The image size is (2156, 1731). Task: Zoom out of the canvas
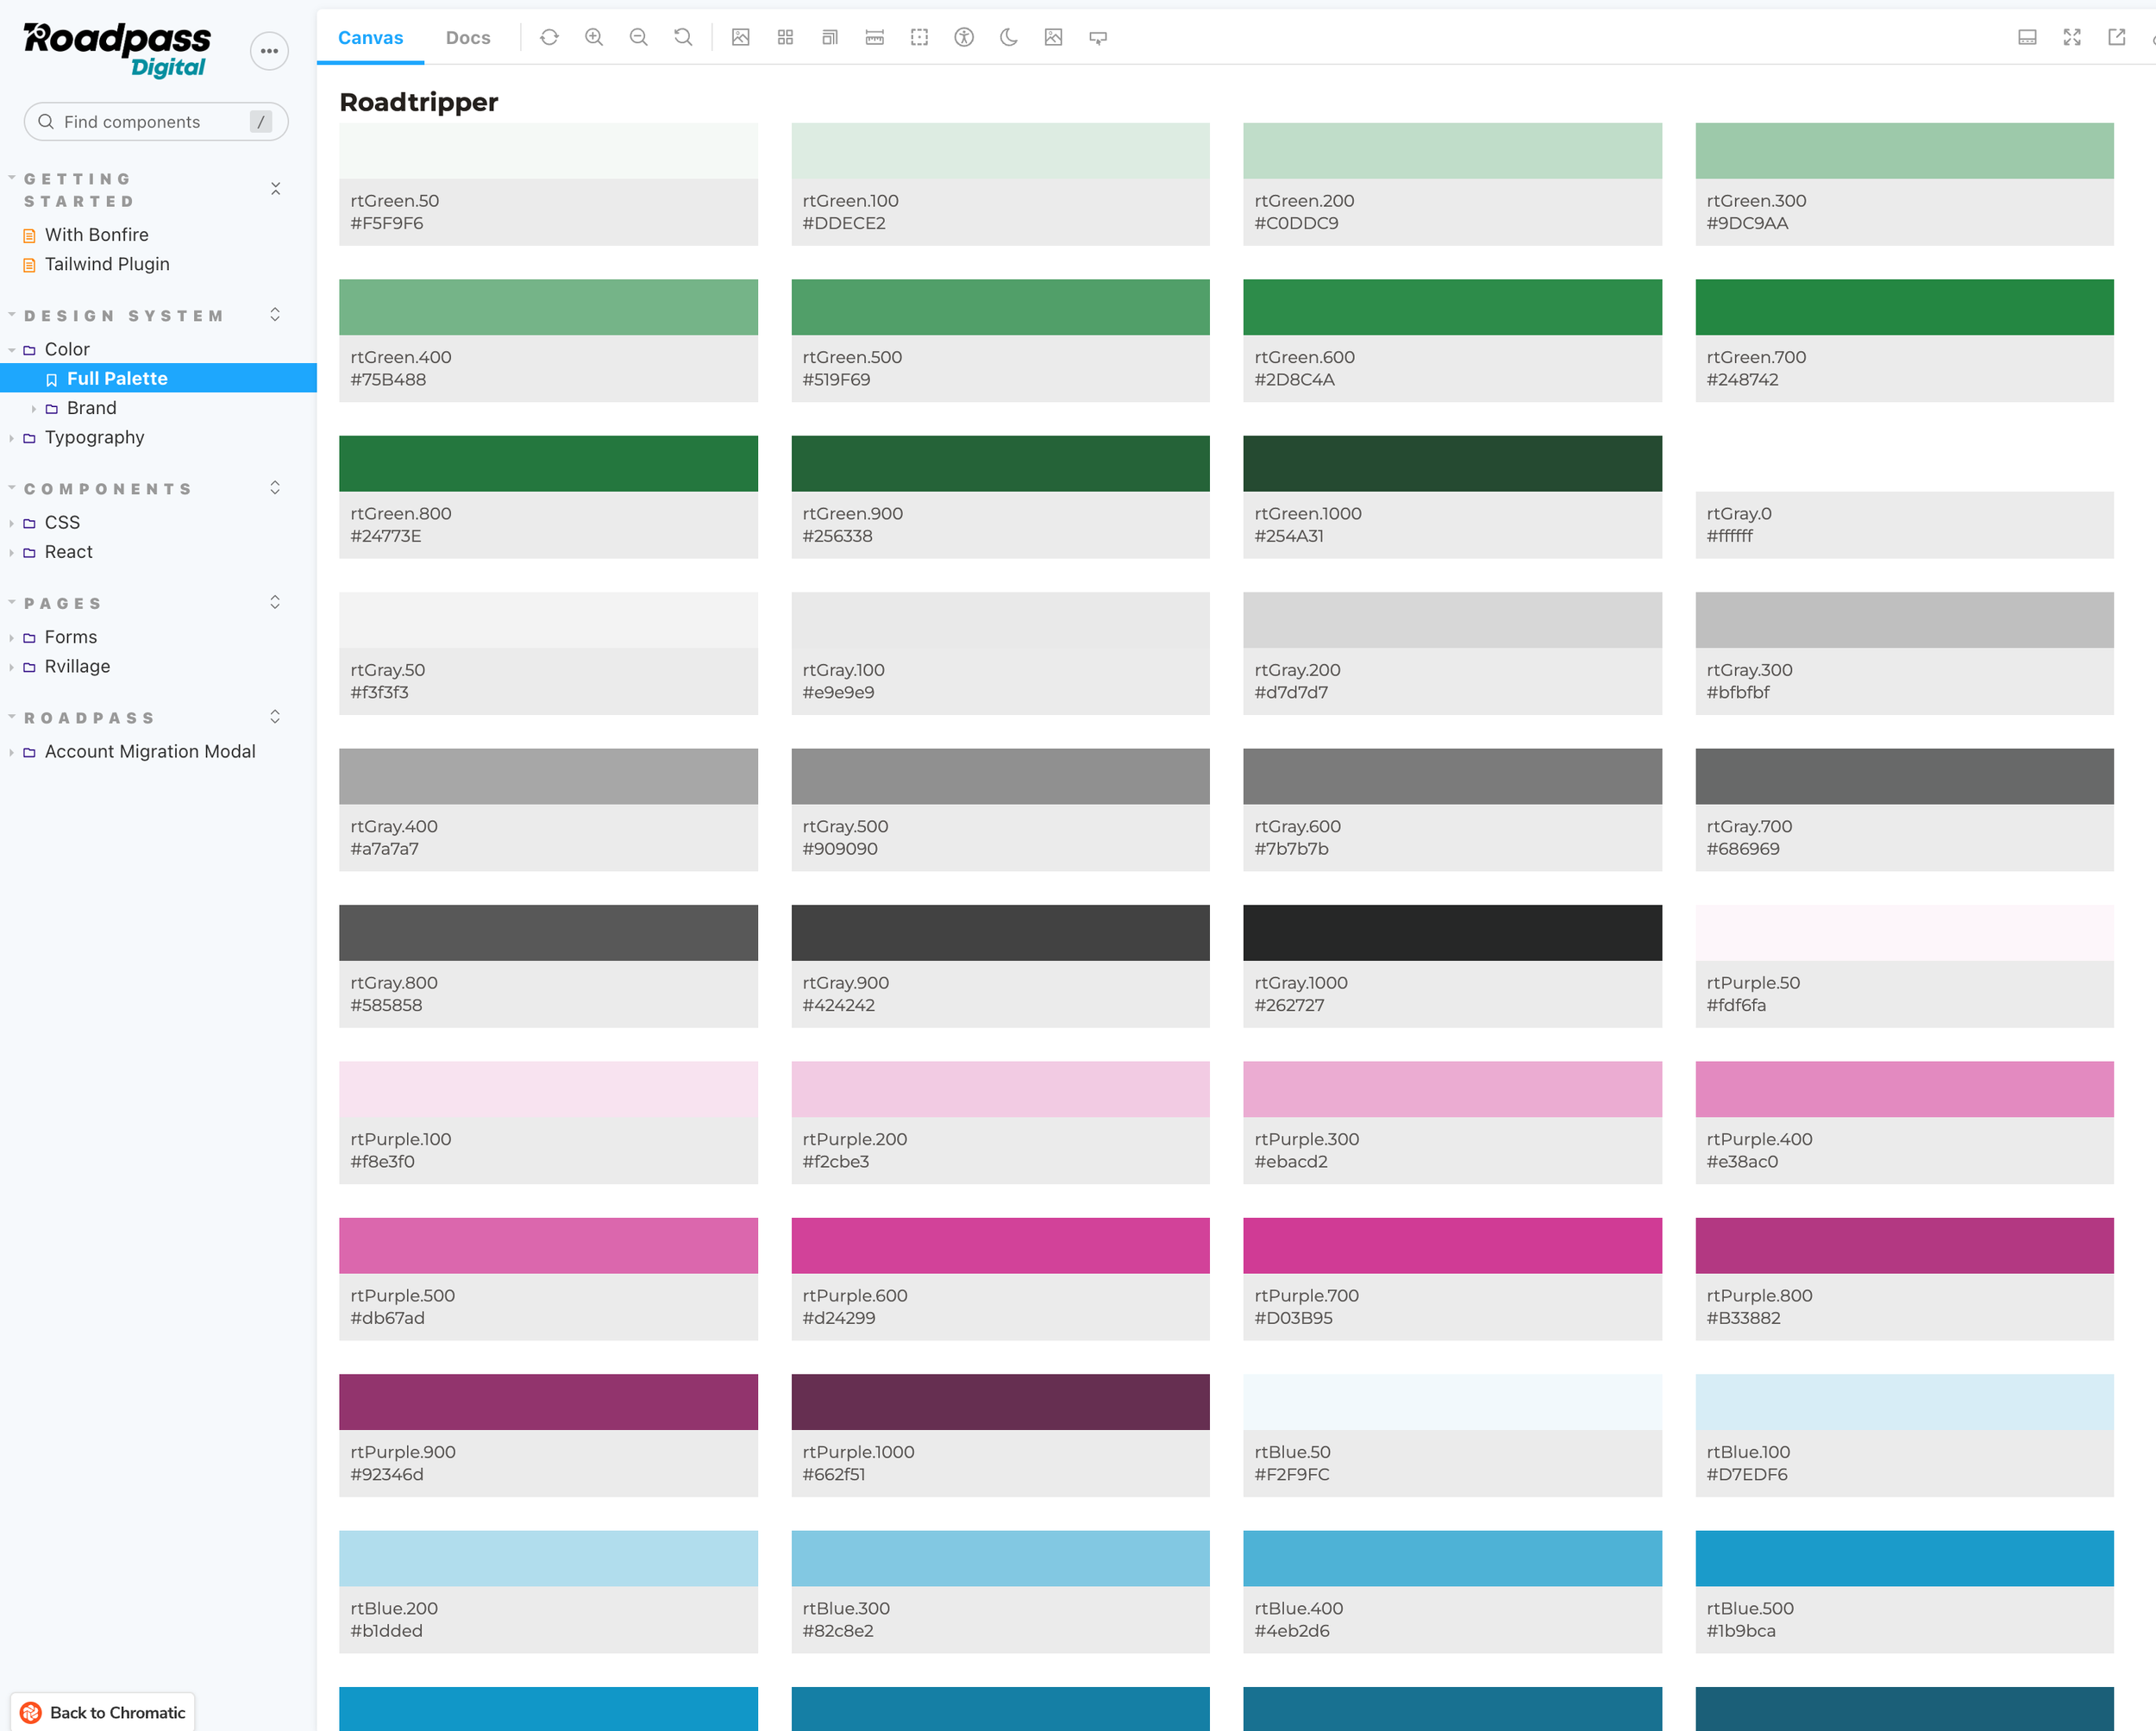click(638, 37)
